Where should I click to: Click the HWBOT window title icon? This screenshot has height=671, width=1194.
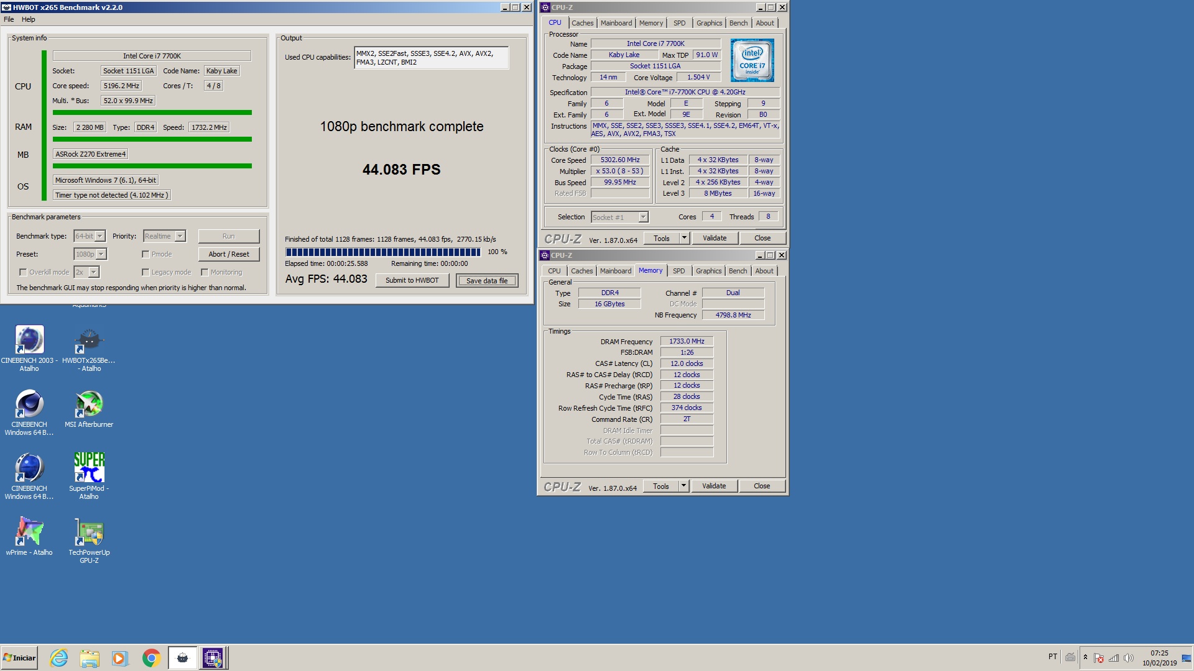click(x=6, y=7)
